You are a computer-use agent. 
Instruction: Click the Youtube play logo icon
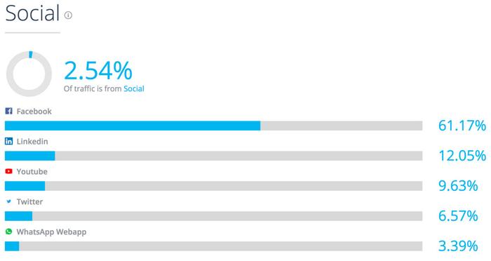click(x=8, y=171)
